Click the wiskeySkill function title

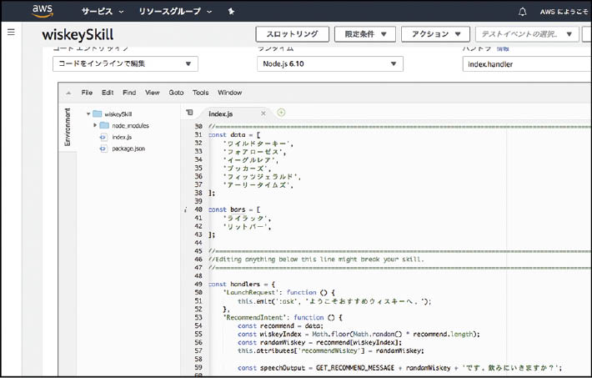(78, 35)
